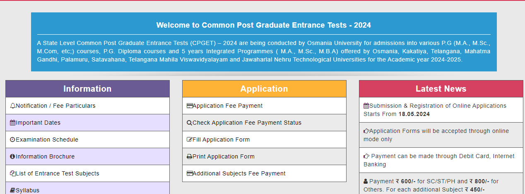Click the printer icon next to Print Application Form
The image size is (525, 194).
(x=190, y=157)
